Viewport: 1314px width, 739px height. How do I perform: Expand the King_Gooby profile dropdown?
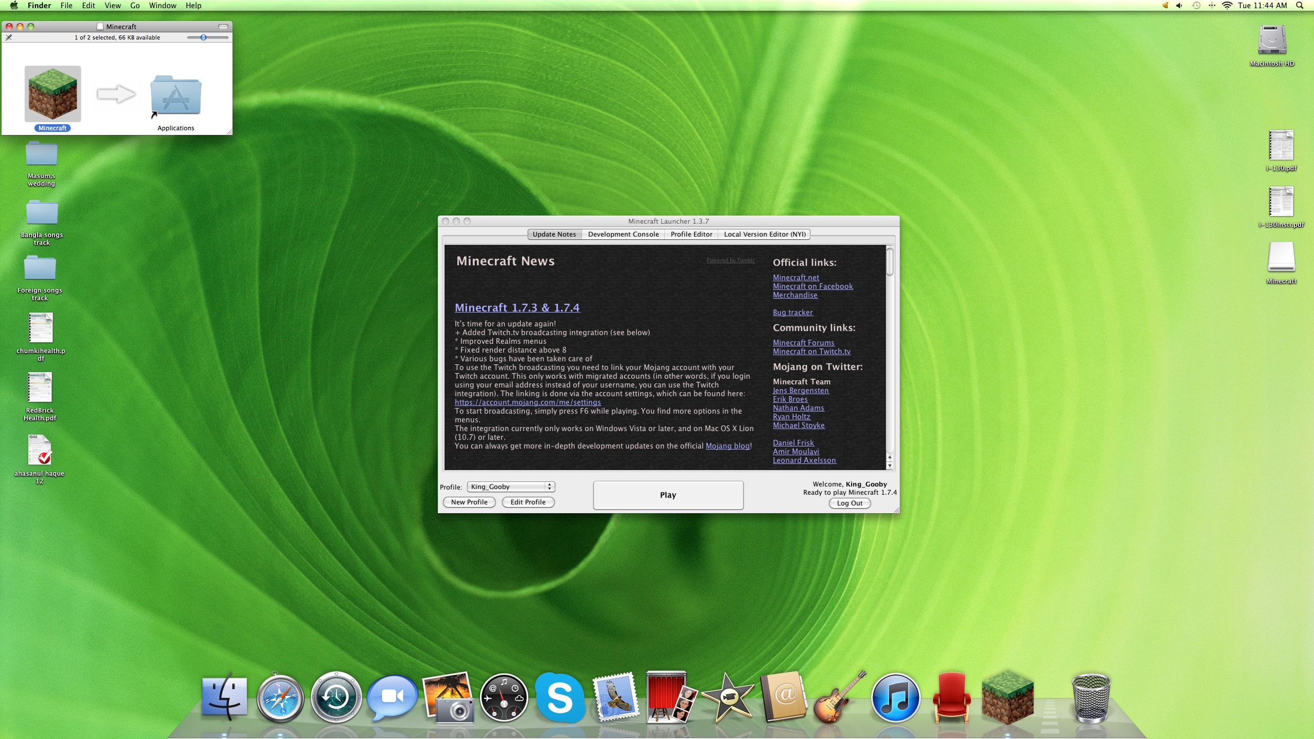click(511, 487)
